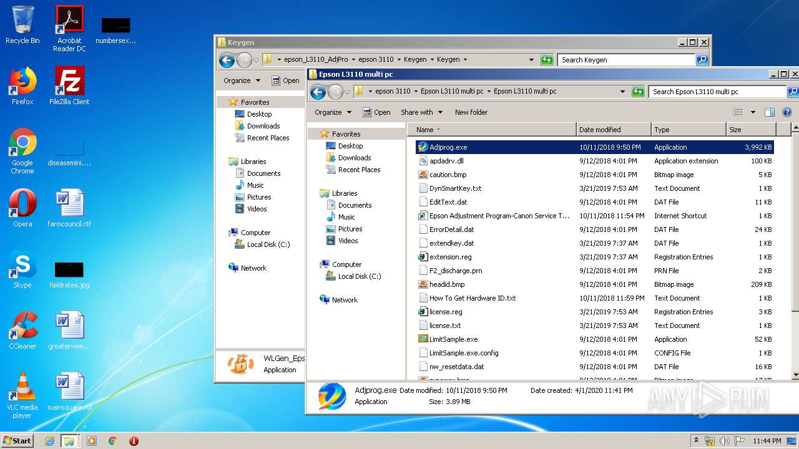Open Organize menu in Keygen window
Screen dimensions: 799x449
tap(242, 80)
